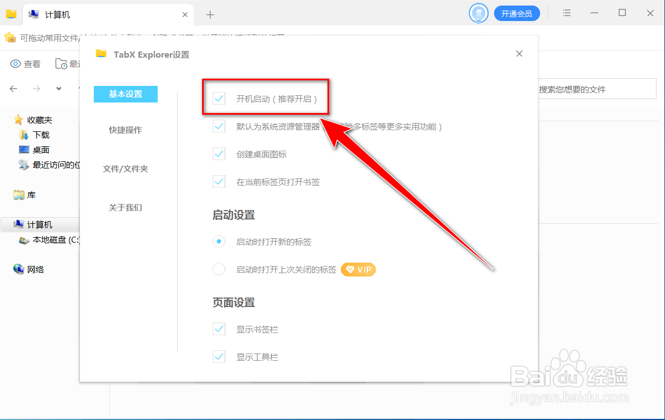Add a new tab with plus icon

point(210,15)
